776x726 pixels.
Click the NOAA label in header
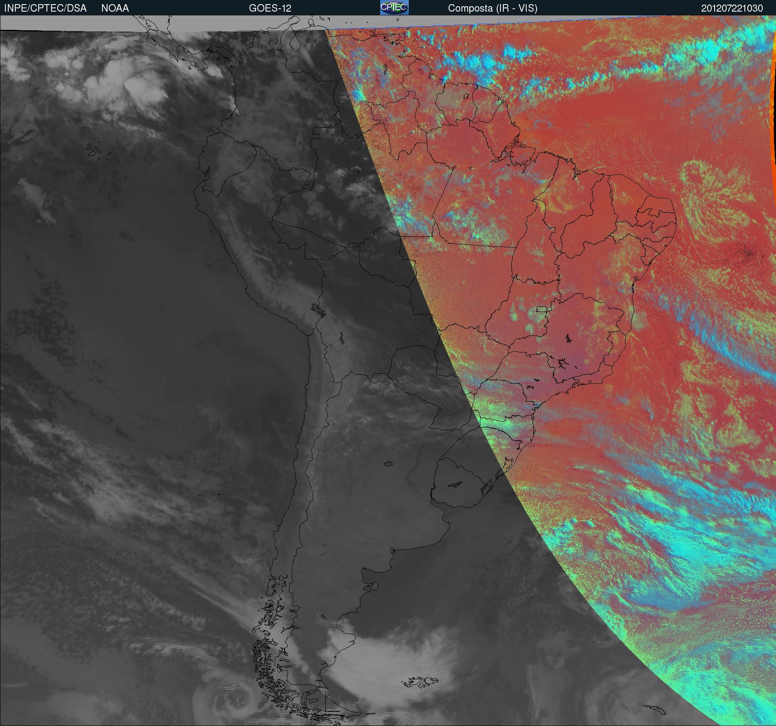tap(115, 8)
